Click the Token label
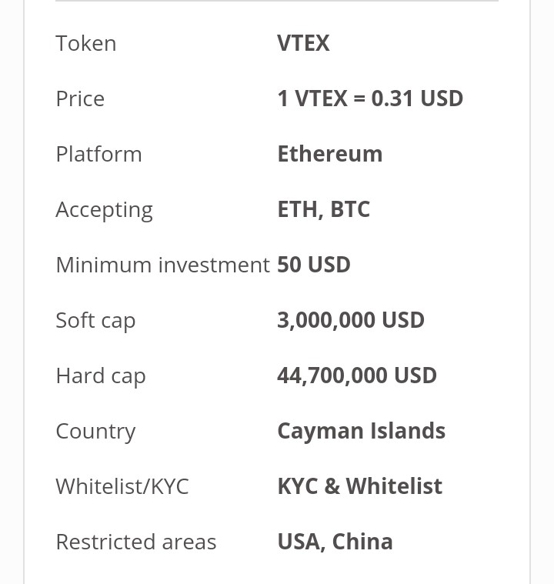The image size is (554, 584). pyautogui.click(x=86, y=43)
